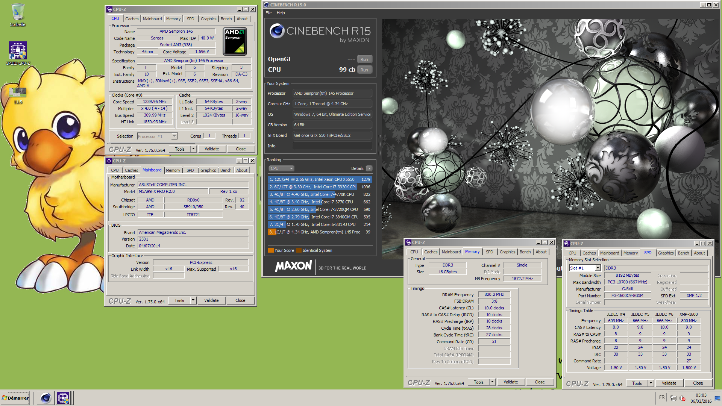
Task: Open the CPUID CPU-Z desktop shortcut
Action: (x=18, y=53)
